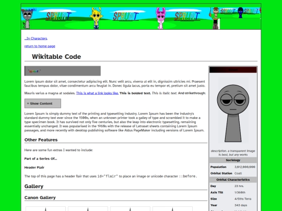Click the 'Orbital Characteristics' infobox header
The height and width of the screenshot is (211, 282).
[x=233, y=180]
